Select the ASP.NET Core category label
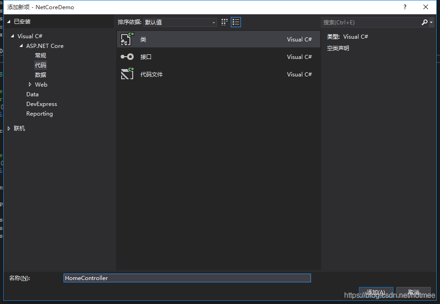This screenshot has width=440, height=304. click(x=45, y=46)
